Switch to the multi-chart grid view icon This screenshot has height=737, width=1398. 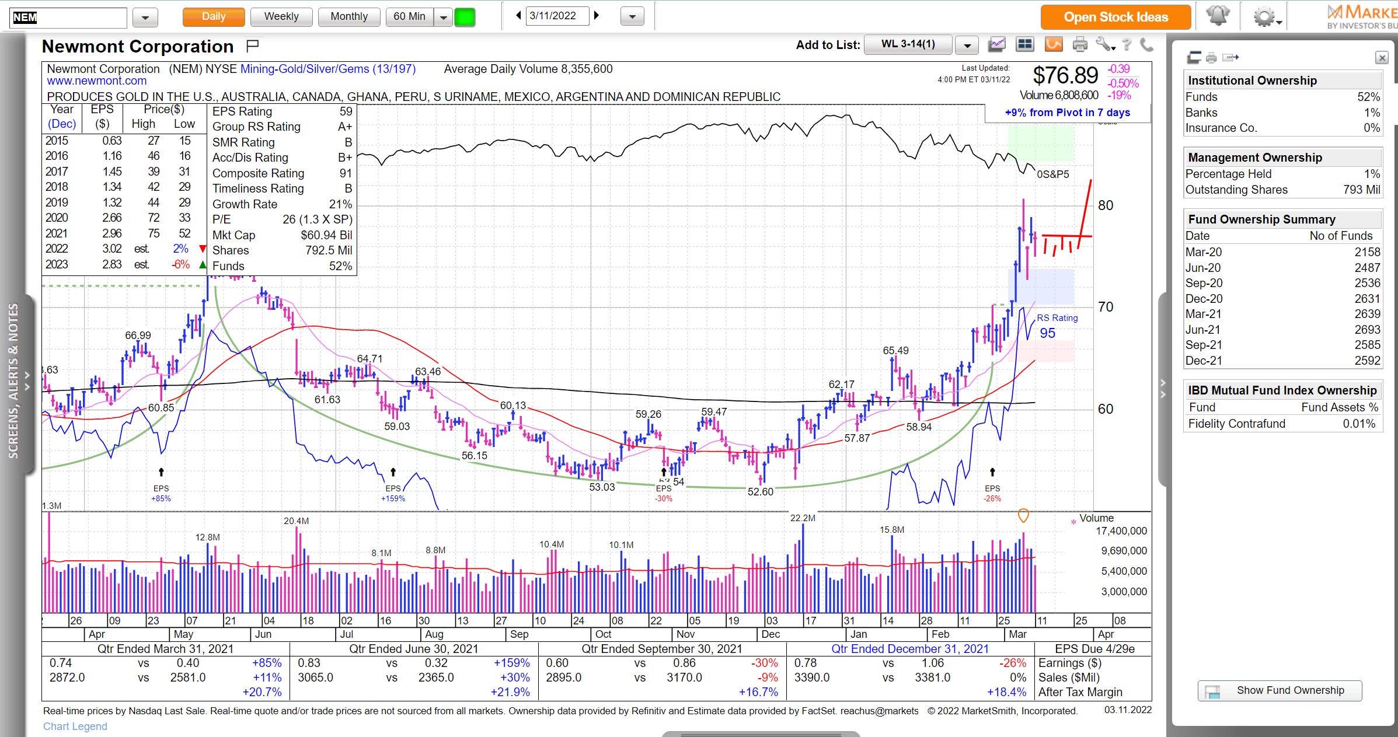(1025, 44)
